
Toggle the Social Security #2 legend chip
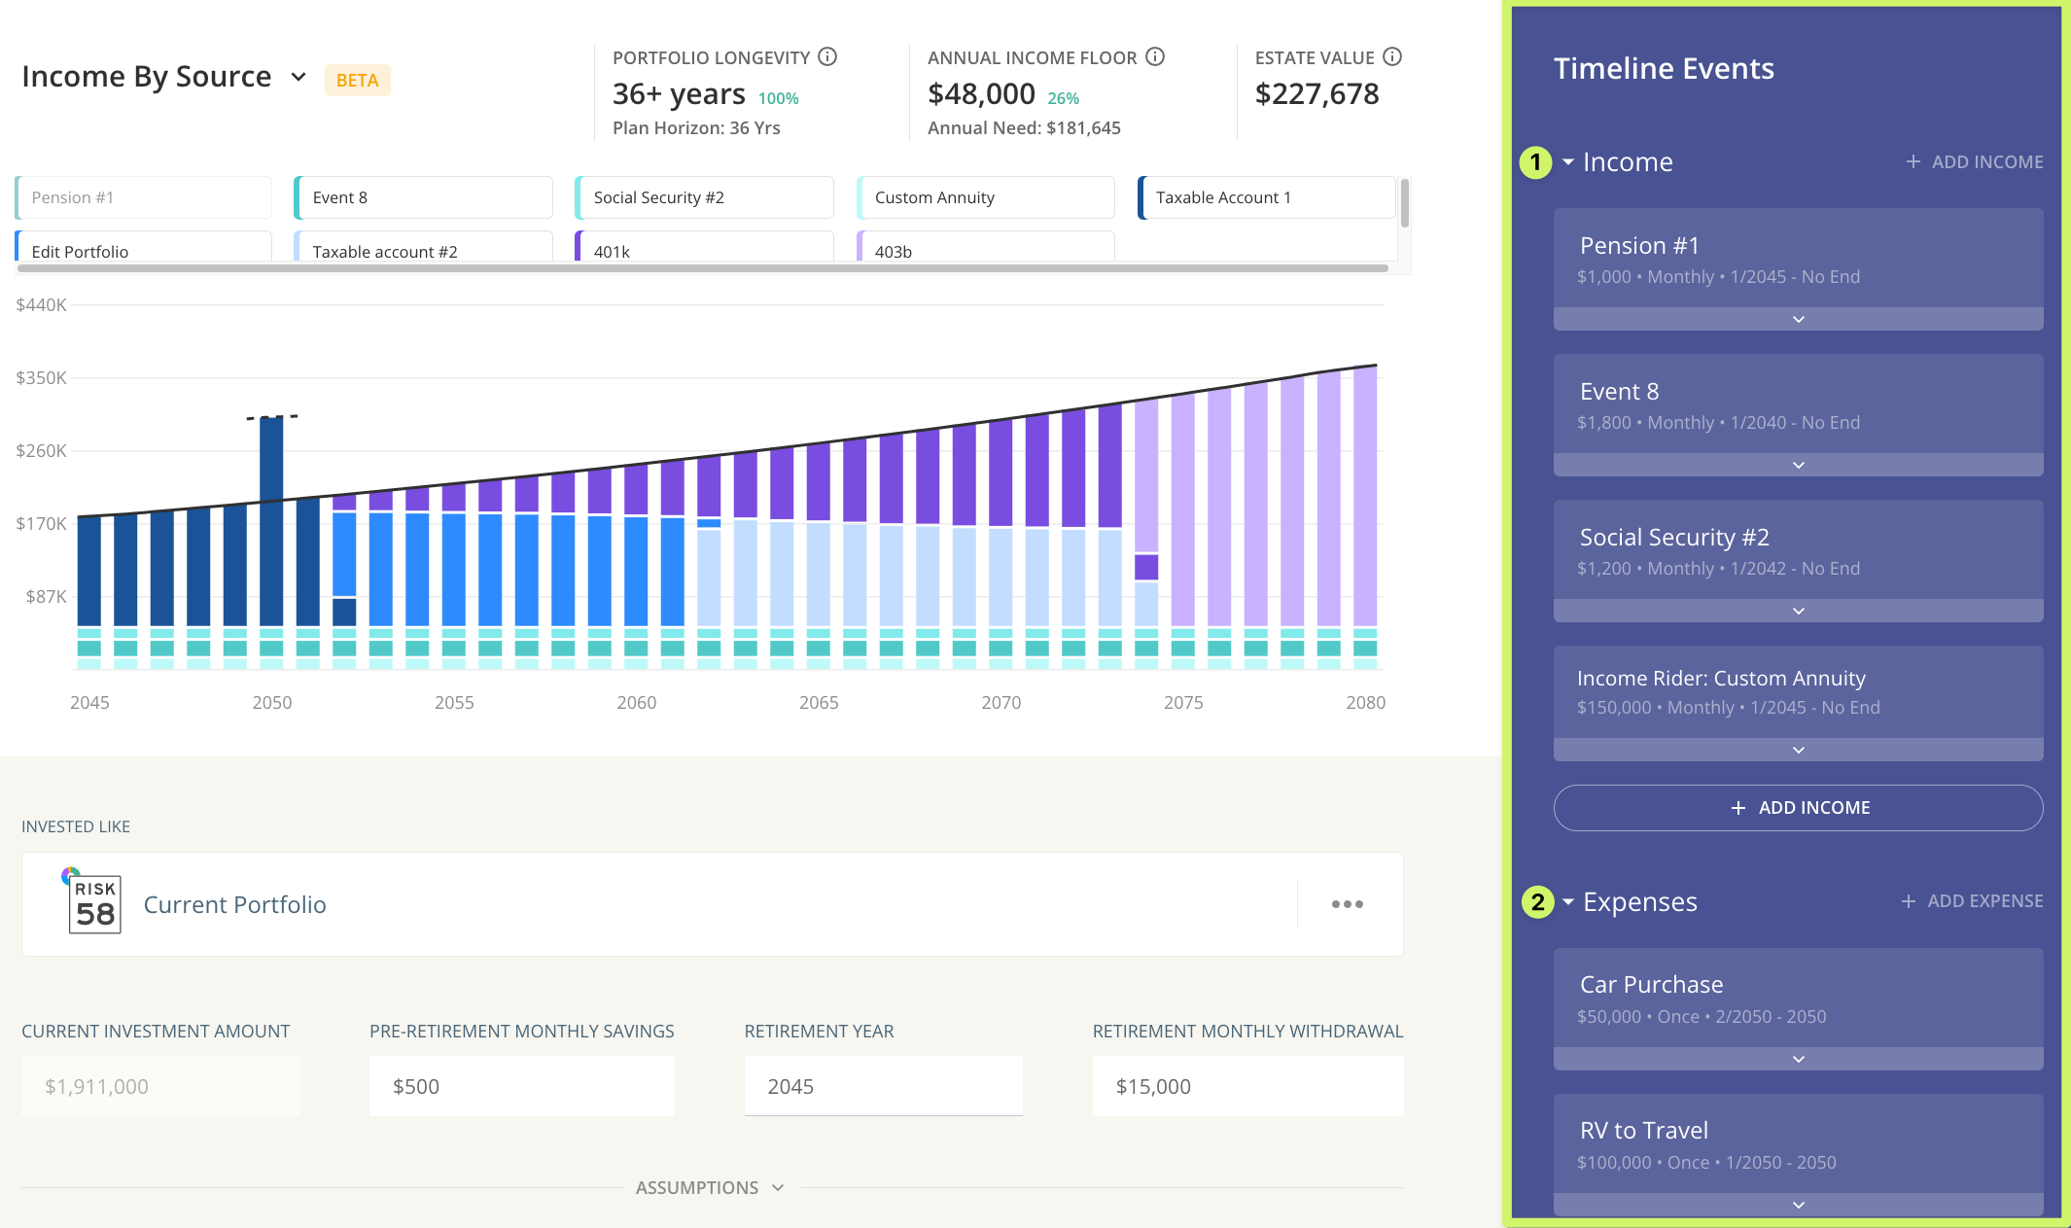(703, 196)
